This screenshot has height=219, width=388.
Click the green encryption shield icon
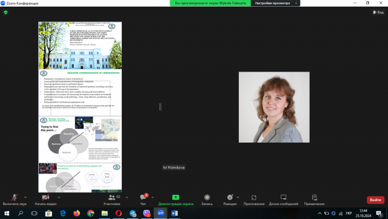tap(5, 12)
